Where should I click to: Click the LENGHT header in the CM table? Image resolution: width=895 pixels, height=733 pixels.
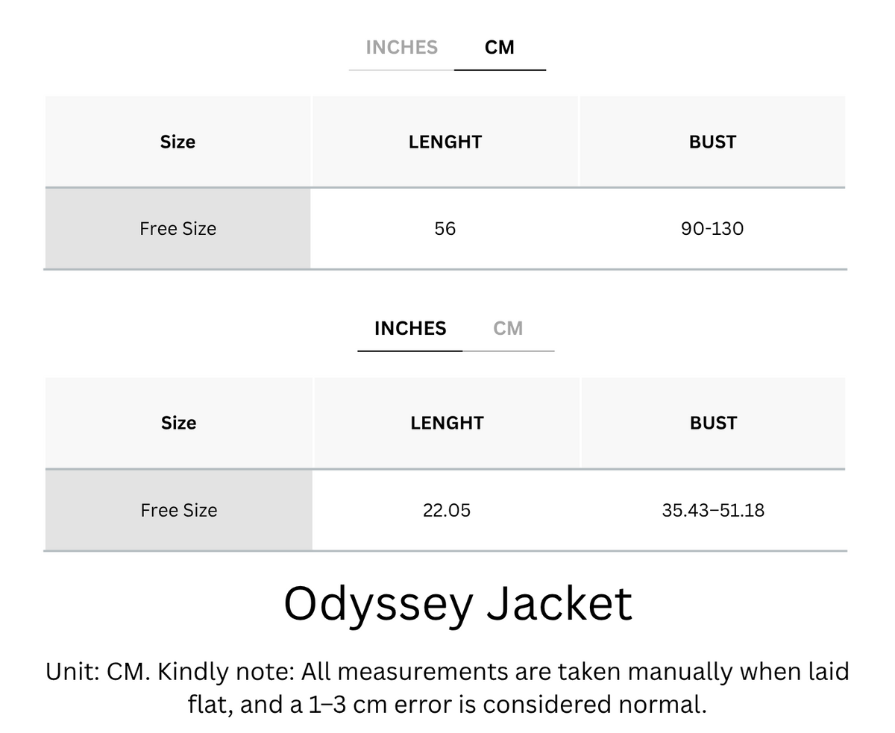(445, 142)
